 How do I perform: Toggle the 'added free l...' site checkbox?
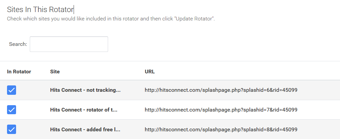(11, 129)
